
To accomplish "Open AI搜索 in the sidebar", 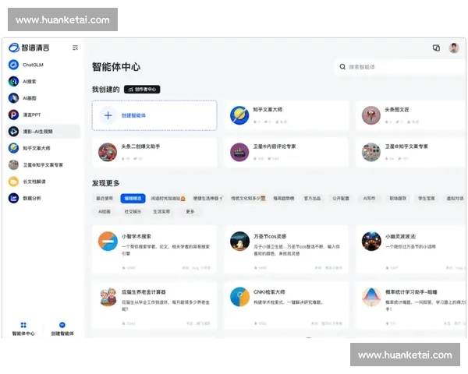I will point(43,81).
